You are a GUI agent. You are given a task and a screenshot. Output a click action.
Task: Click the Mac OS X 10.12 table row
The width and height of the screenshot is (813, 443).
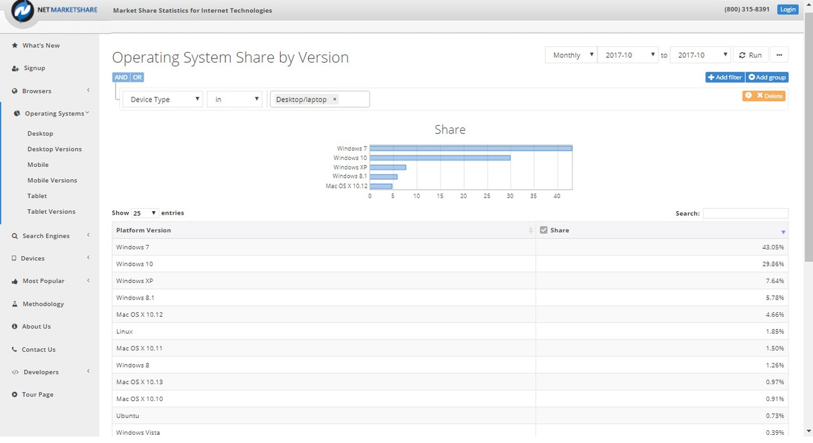450,315
